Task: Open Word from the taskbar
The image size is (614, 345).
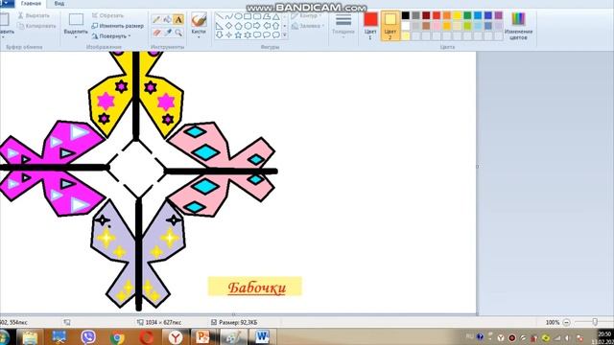Action: pos(262,336)
